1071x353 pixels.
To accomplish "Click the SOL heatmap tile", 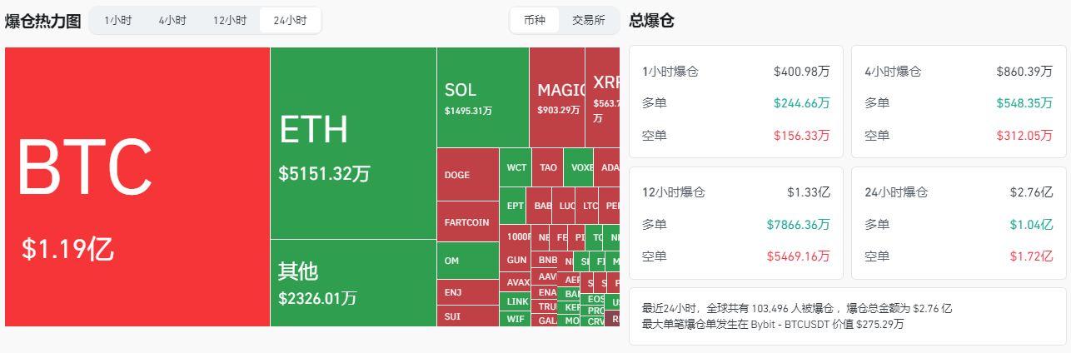I will pyautogui.click(x=482, y=97).
